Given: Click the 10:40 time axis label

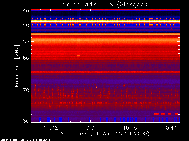Looking at the screenshot, I should pyautogui.click(x=130, y=128).
